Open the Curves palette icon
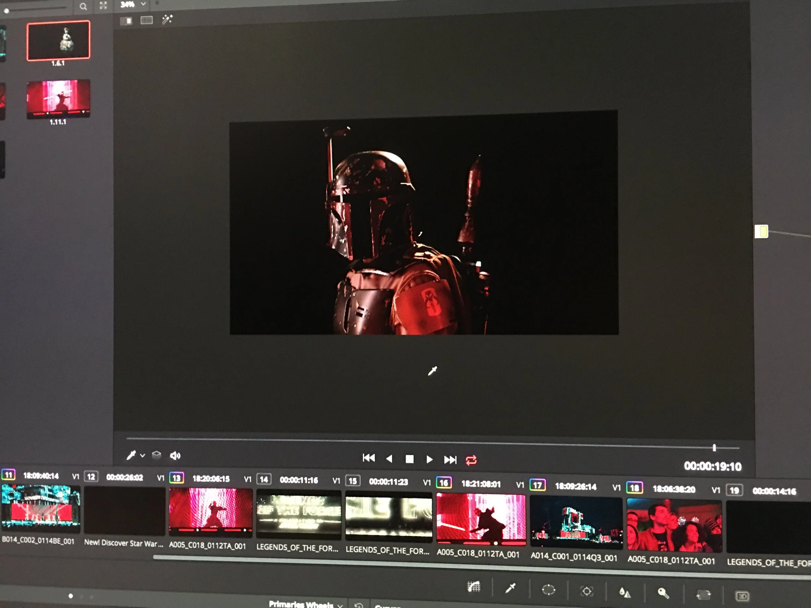 474,587
